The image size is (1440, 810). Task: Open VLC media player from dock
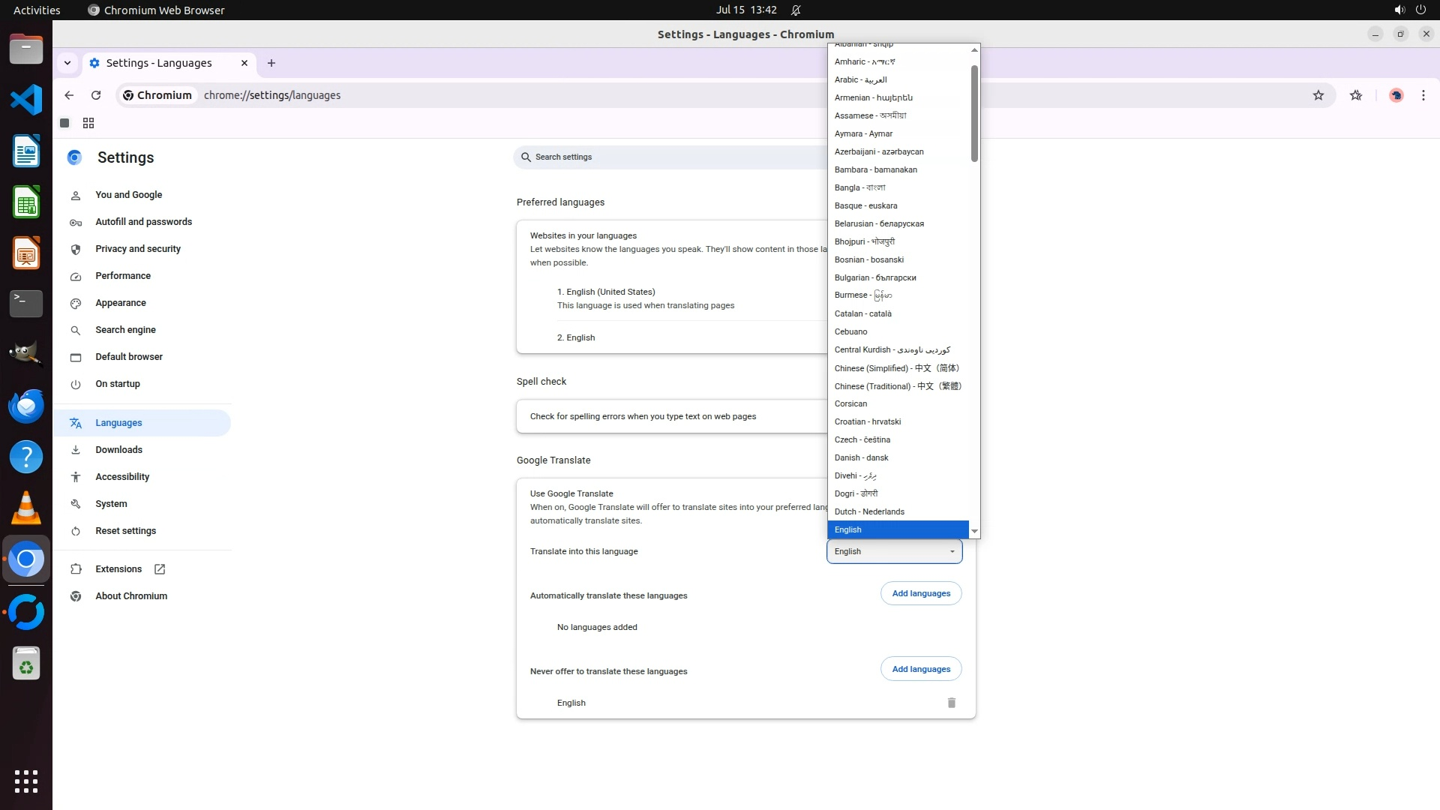[26, 508]
